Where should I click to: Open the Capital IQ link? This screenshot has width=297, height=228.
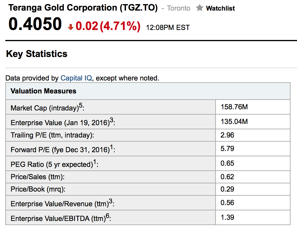pos(76,78)
